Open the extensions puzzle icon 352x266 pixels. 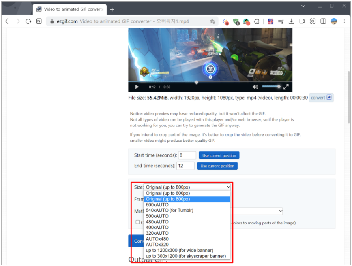tap(257, 21)
